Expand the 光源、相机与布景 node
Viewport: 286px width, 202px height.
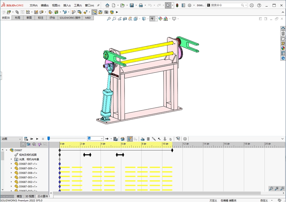[11, 159]
